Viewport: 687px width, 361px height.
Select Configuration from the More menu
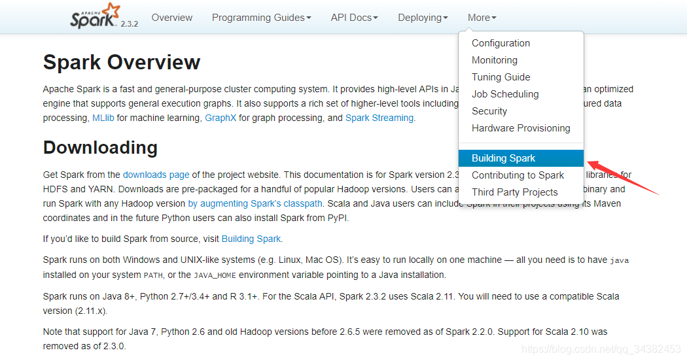(521, 43)
